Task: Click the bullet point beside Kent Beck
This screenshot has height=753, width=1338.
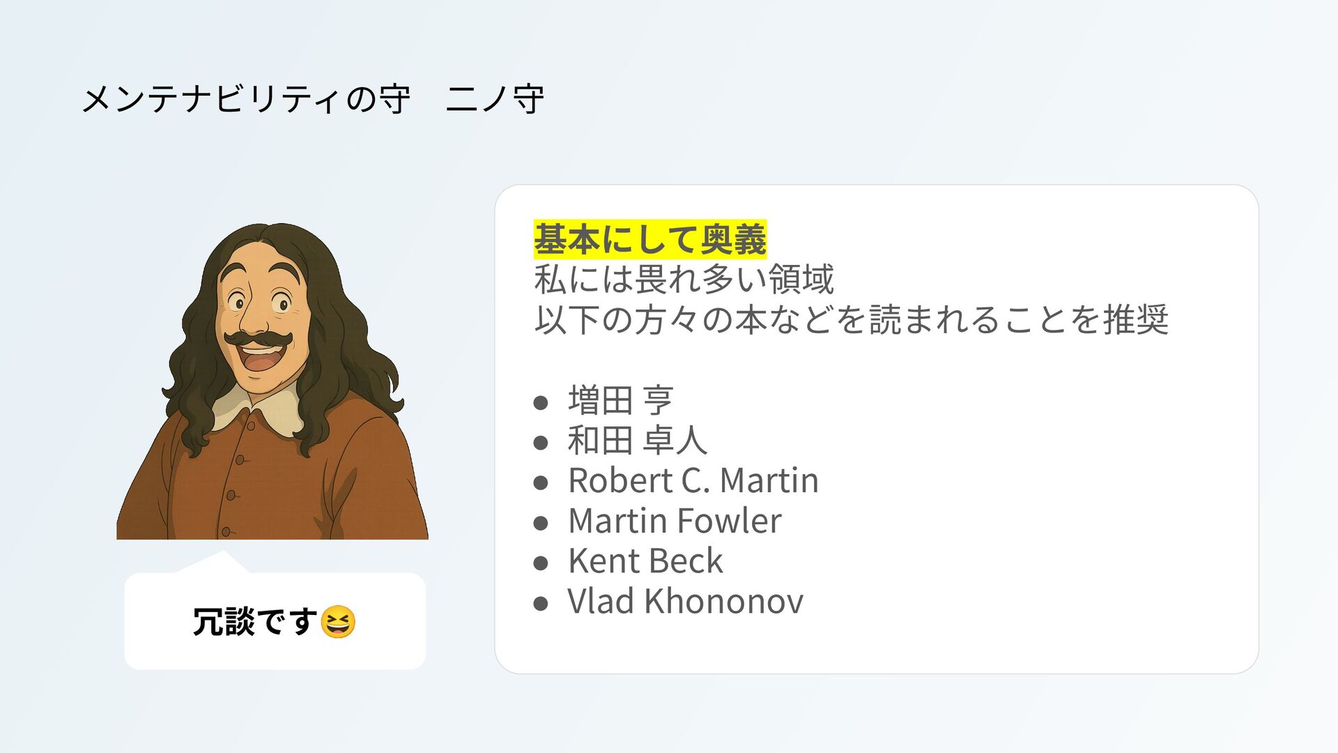Action: pos(541,563)
